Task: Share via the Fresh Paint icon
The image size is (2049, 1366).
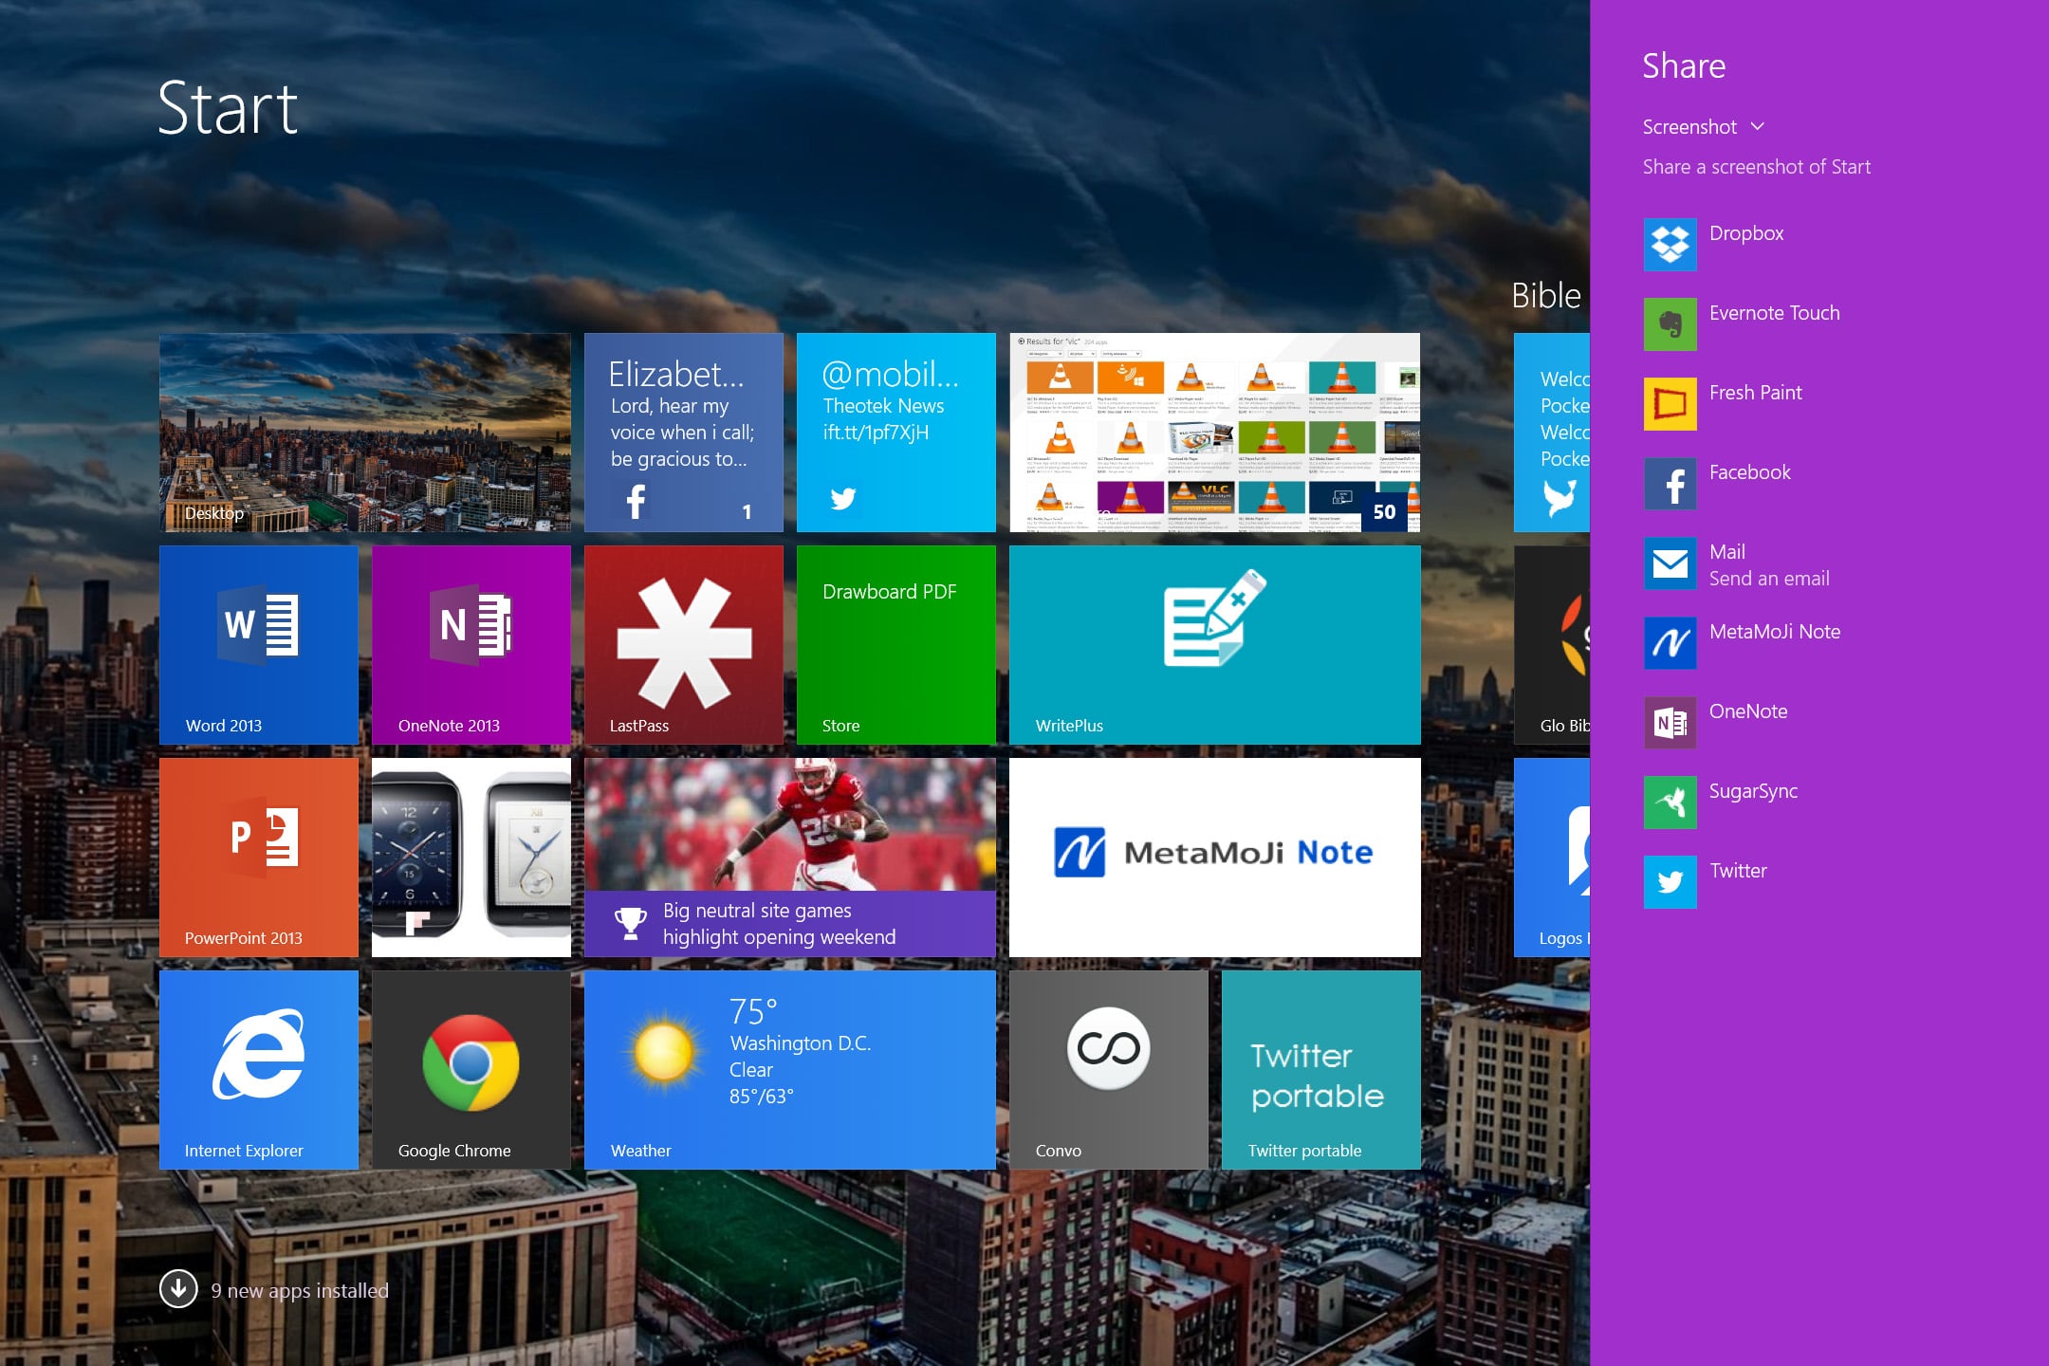Action: [1670, 404]
